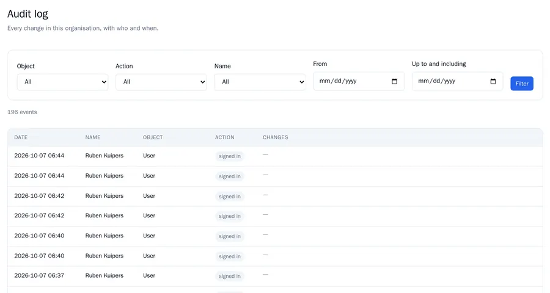550x293 pixels.
Task: Click the From date input field
Action: pyautogui.click(x=359, y=81)
